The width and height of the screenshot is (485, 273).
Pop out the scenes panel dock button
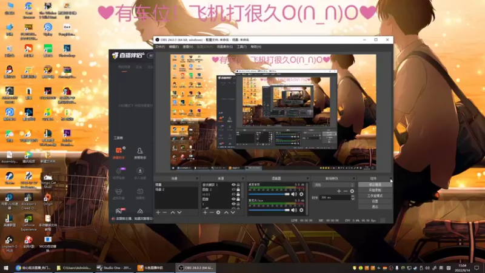pos(196,178)
